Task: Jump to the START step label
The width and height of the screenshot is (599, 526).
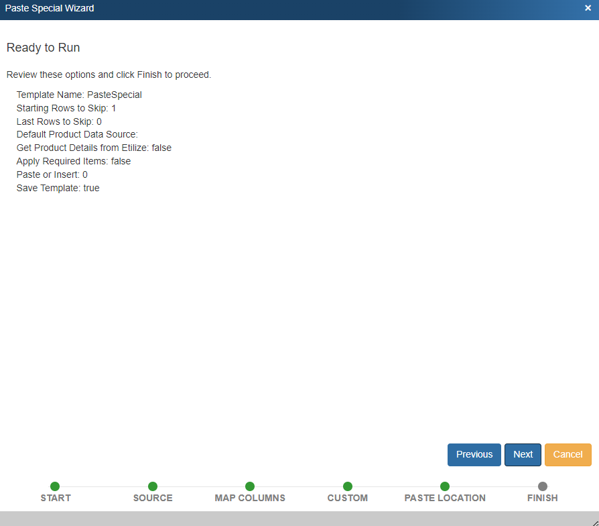Action: pos(56,498)
